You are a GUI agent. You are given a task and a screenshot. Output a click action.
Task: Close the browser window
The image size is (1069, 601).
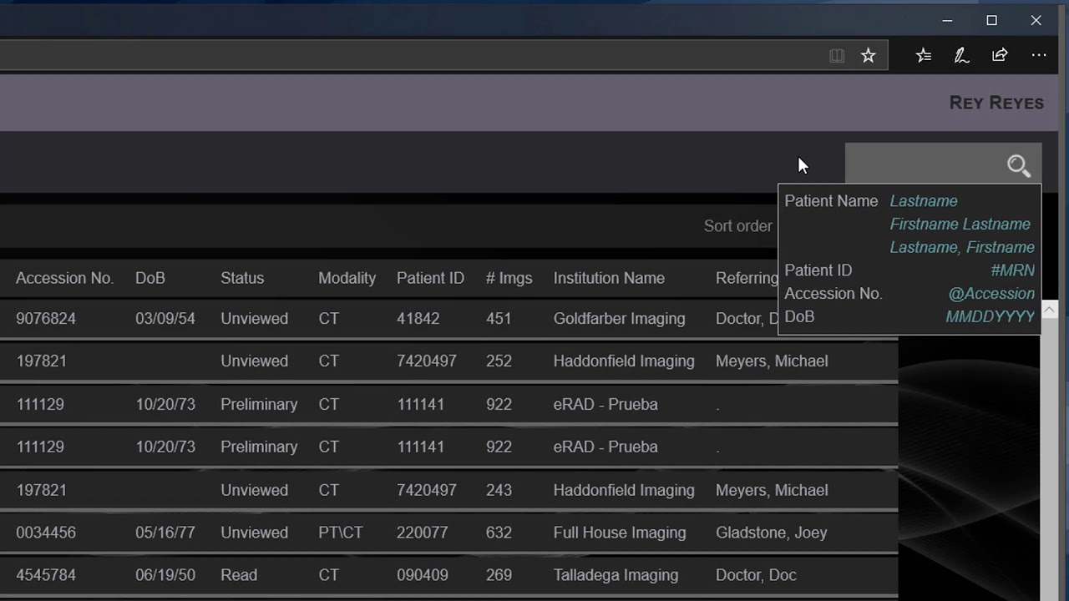click(x=1036, y=21)
